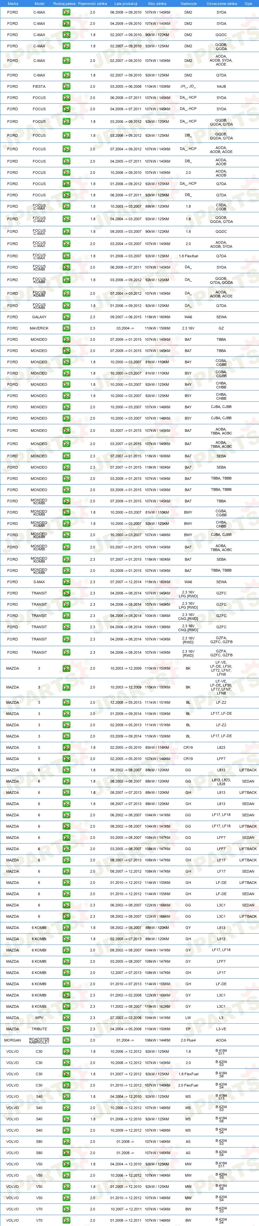Click the fuel icon in the MAZDA MPV row
This screenshot has height=1226, width=259.
[66, 1018]
